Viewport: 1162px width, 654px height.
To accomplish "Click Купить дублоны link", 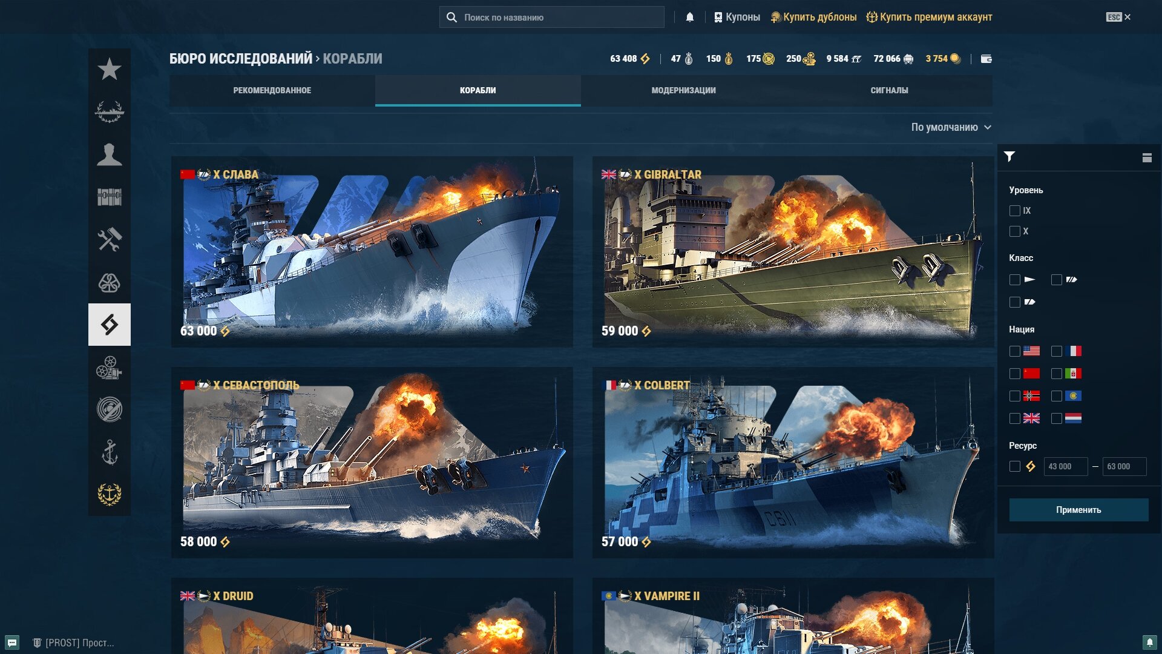I will [813, 17].
